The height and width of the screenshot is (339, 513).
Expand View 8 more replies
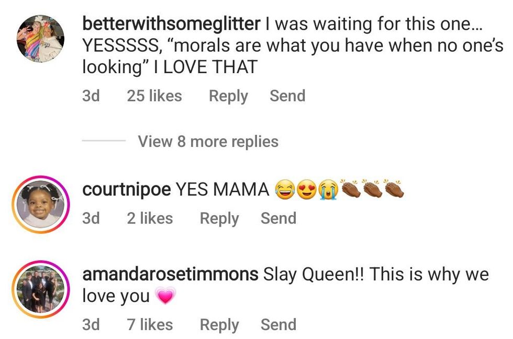pos(208,142)
